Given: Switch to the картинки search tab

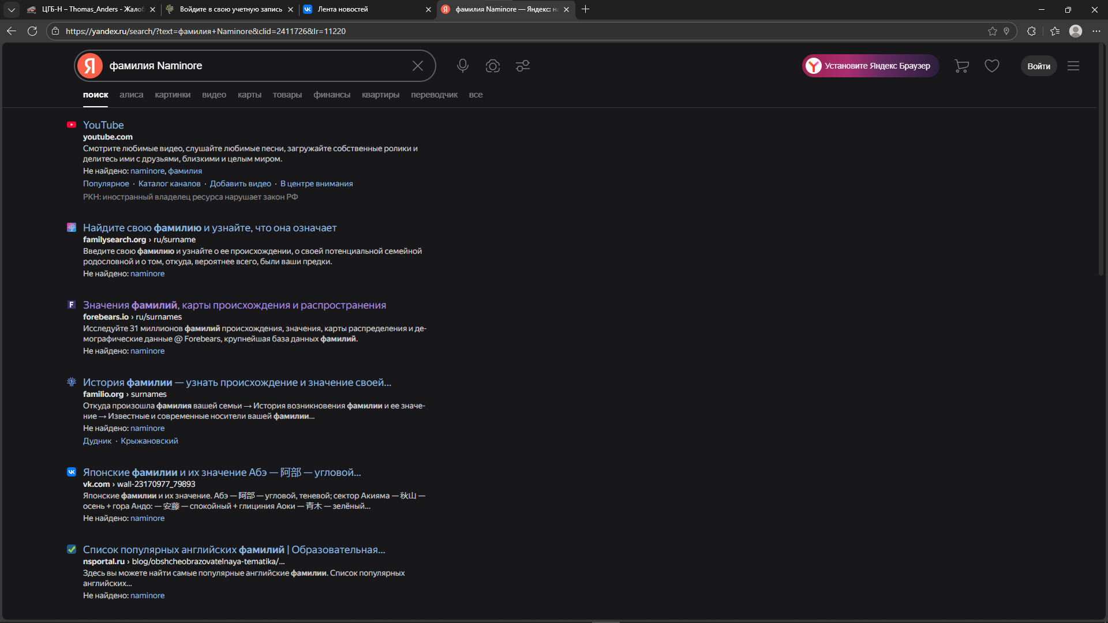Looking at the screenshot, I should point(173,95).
